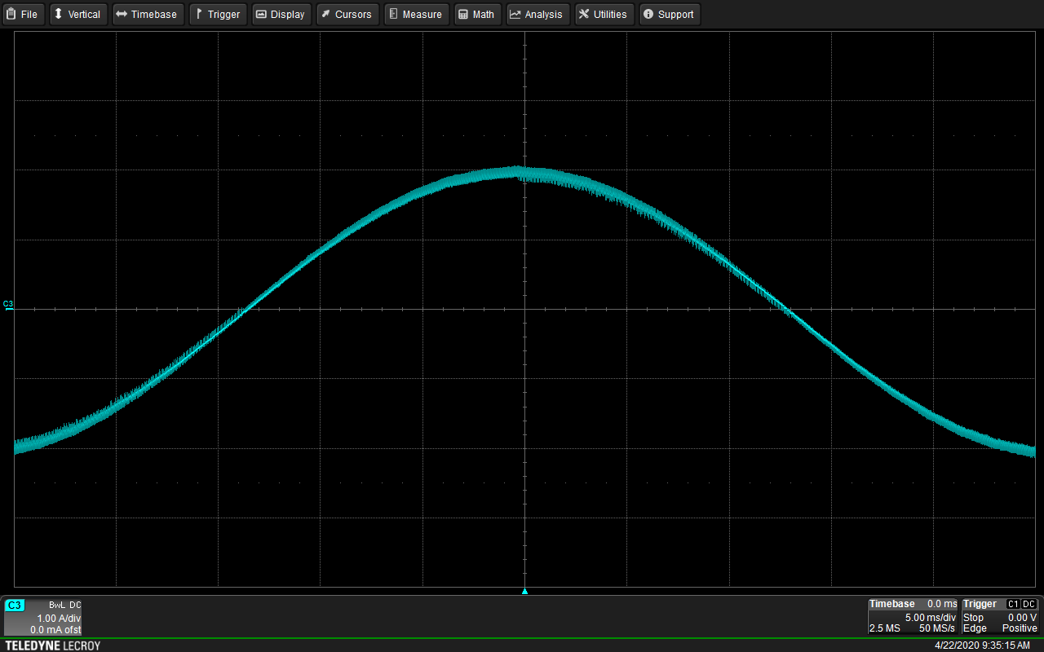Open the Support info menu
This screenshot has width=1044, height=652.
pos(669,15)
